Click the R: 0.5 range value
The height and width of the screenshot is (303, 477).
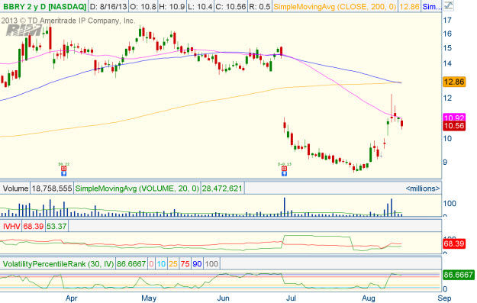(x=259, y=6)
